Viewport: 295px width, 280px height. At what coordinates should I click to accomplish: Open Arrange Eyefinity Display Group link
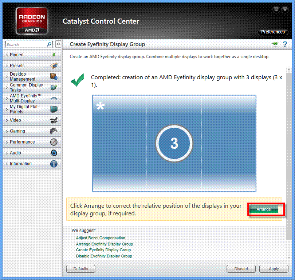(x=105, y=244)
